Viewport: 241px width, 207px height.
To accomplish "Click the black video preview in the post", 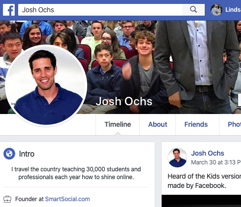I will click(201, 201).
